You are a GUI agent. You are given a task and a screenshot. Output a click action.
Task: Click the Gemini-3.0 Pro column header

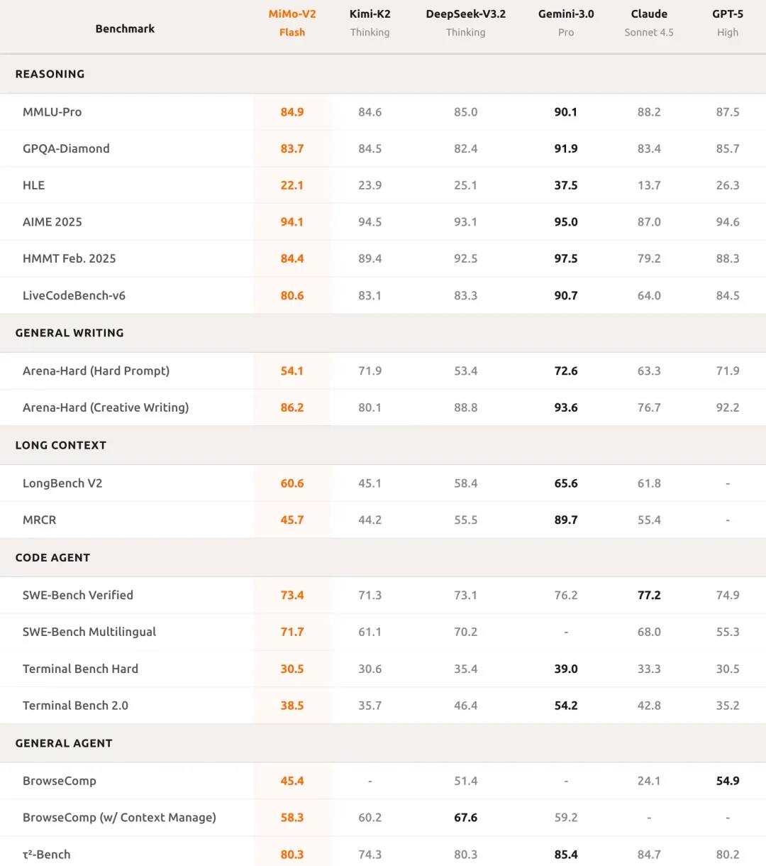(566, 23)
